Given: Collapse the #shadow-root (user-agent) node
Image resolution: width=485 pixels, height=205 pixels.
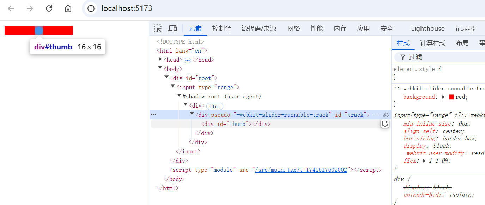Looking at the screenshot, I should [x=179, y=96].
